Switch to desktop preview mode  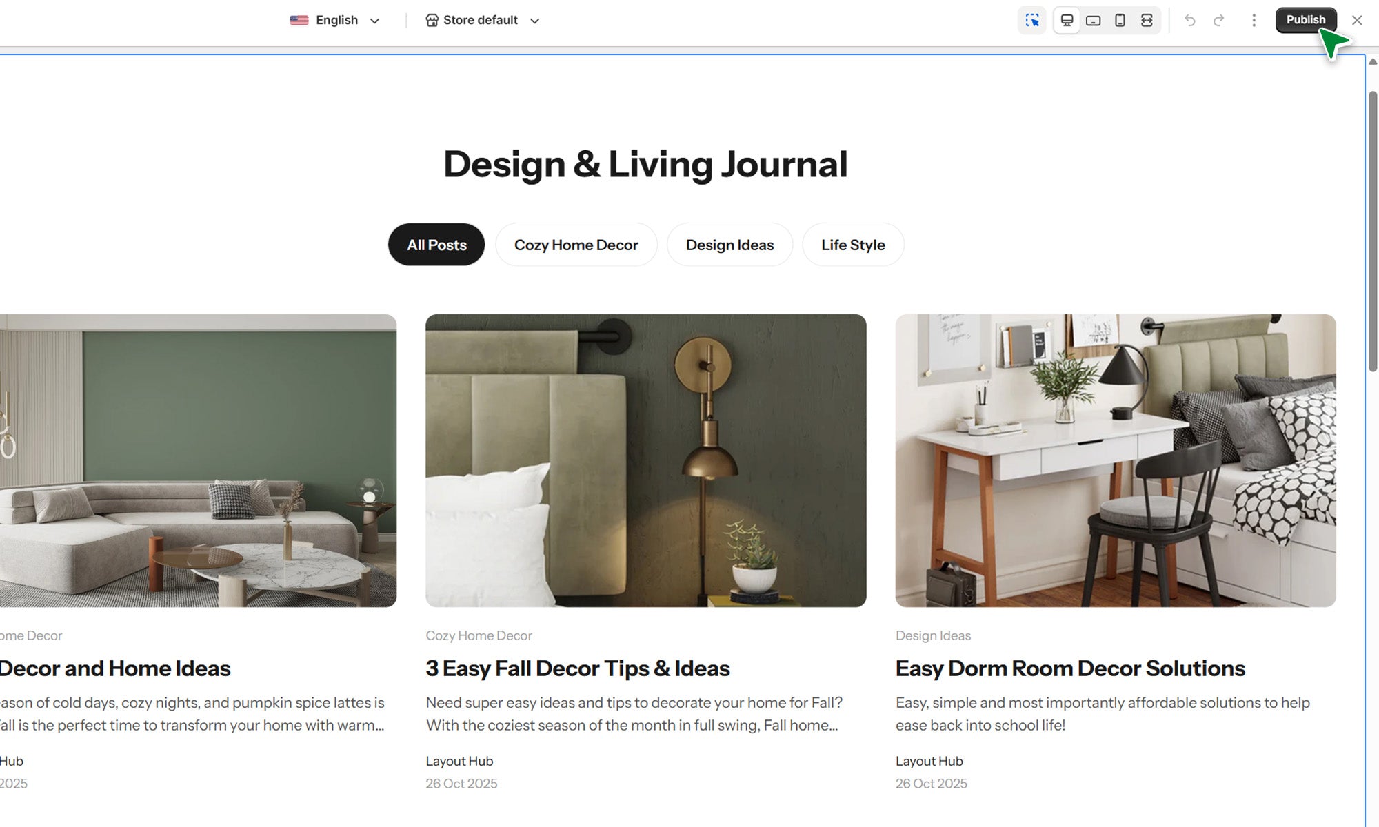click(x=1067, y=20)
